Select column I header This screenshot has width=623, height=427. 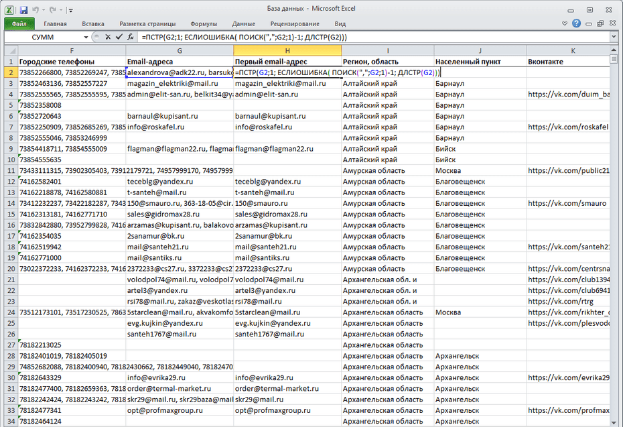388,50
